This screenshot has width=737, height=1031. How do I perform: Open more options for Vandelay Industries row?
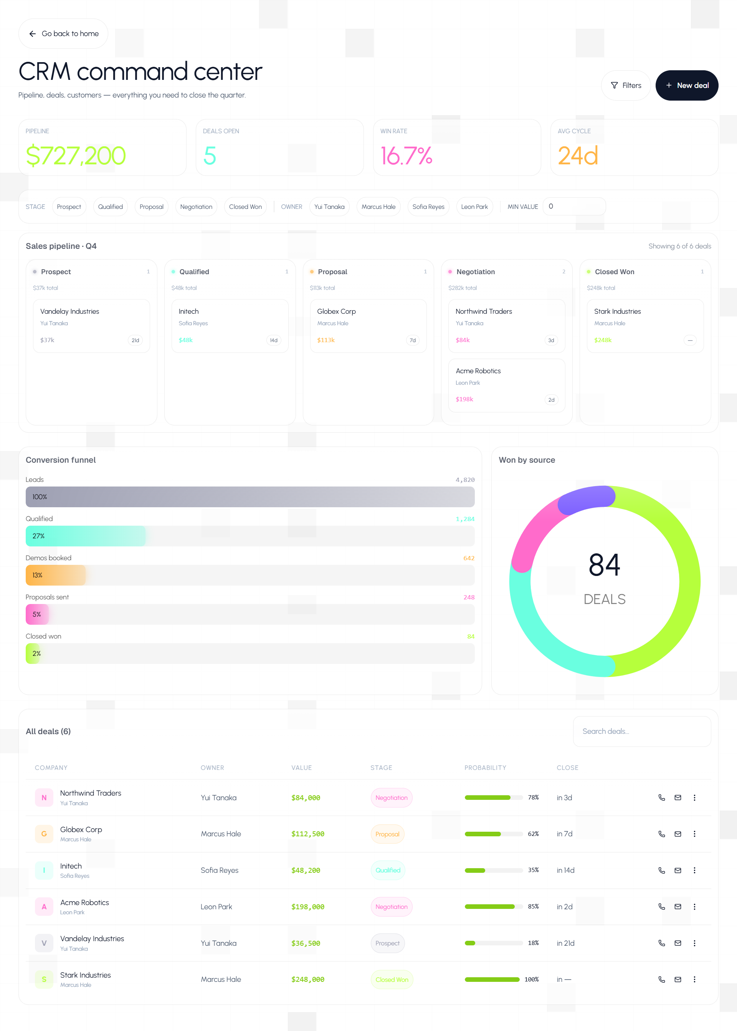[x=694, y=943]
